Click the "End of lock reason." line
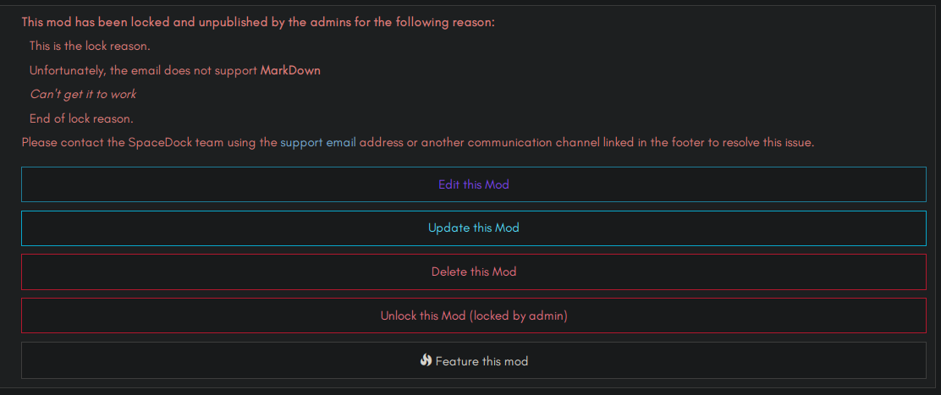The image size is (941, 395). (81, 118)
